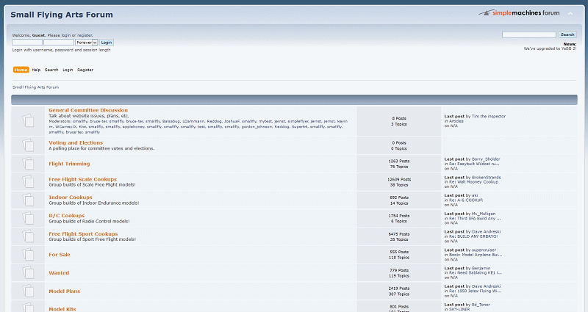Open the Re: Third SFA Build Any post
588x312 pixels.
(475, 218)
